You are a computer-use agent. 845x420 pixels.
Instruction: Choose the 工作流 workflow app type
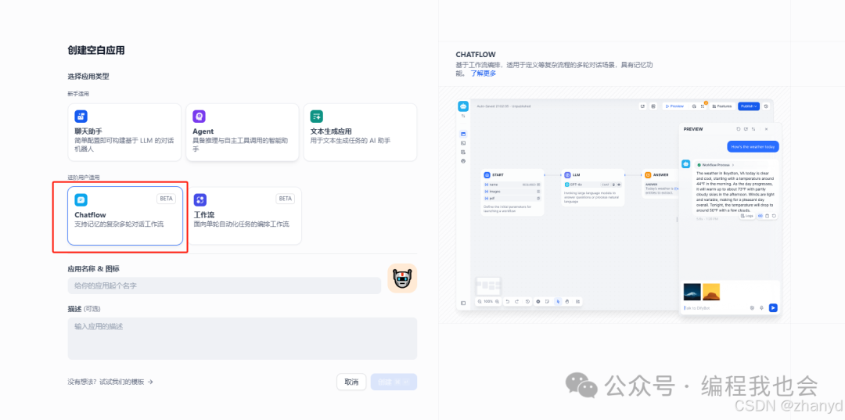click(243, 216)
